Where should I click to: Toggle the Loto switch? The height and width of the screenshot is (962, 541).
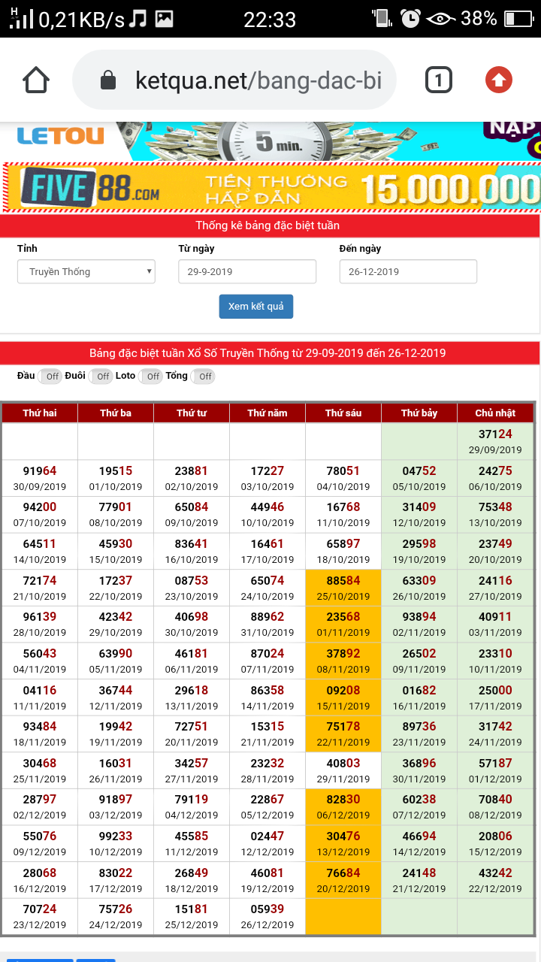(x=151, y=377)
